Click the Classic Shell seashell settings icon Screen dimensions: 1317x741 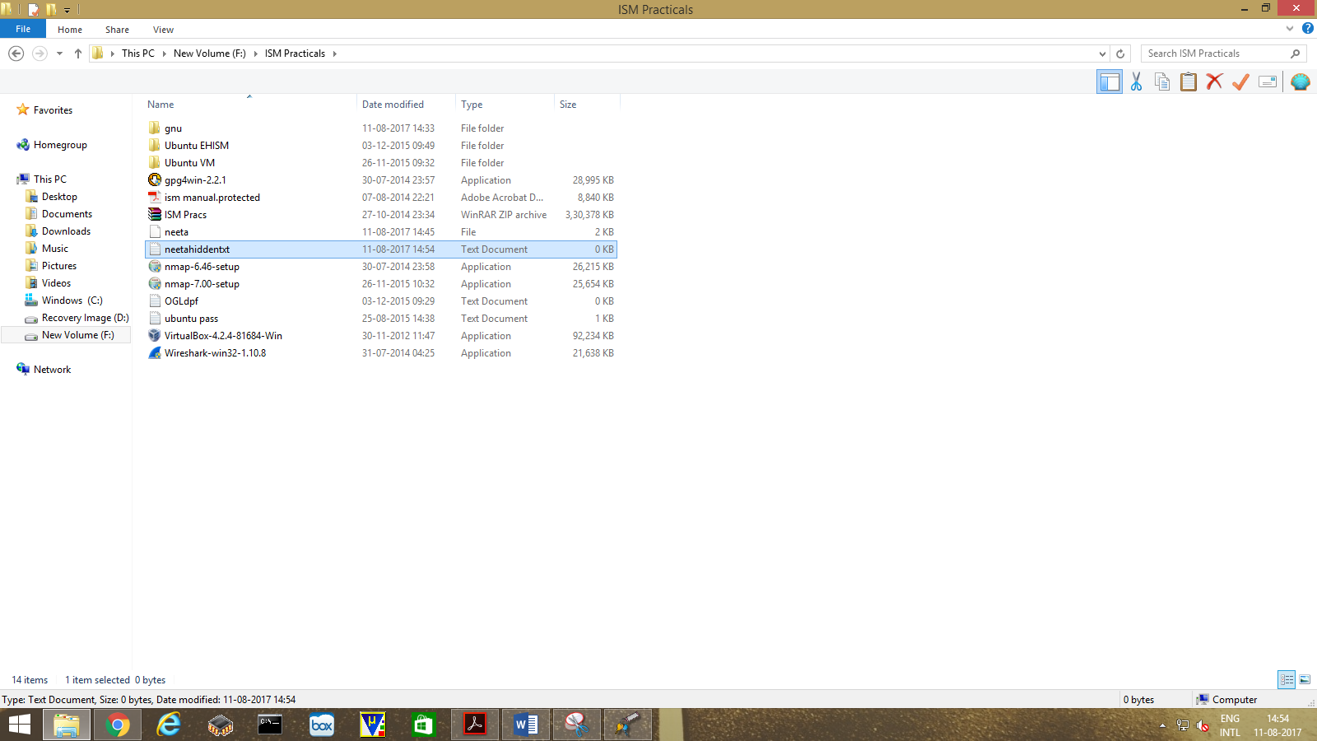[x=1301, y=82]
